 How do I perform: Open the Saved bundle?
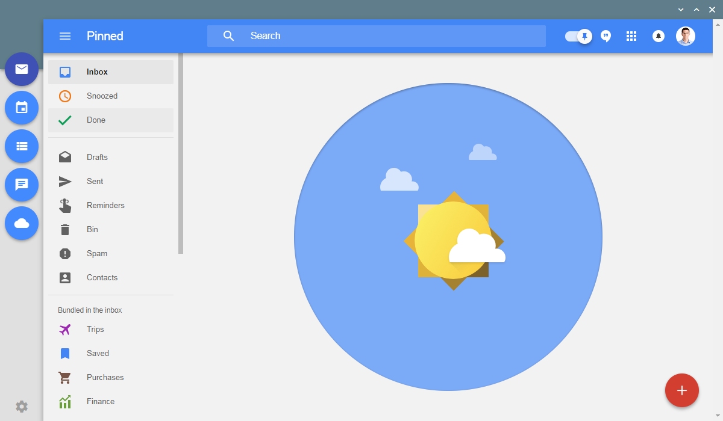(111, 354)
